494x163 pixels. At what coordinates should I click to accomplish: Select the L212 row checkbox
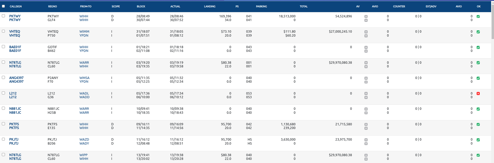coord(3,93)
